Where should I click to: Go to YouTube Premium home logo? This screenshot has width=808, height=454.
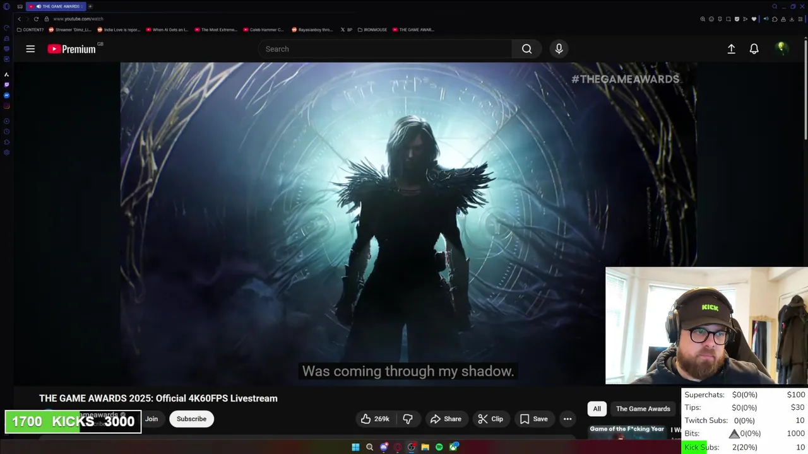(71, 49)
